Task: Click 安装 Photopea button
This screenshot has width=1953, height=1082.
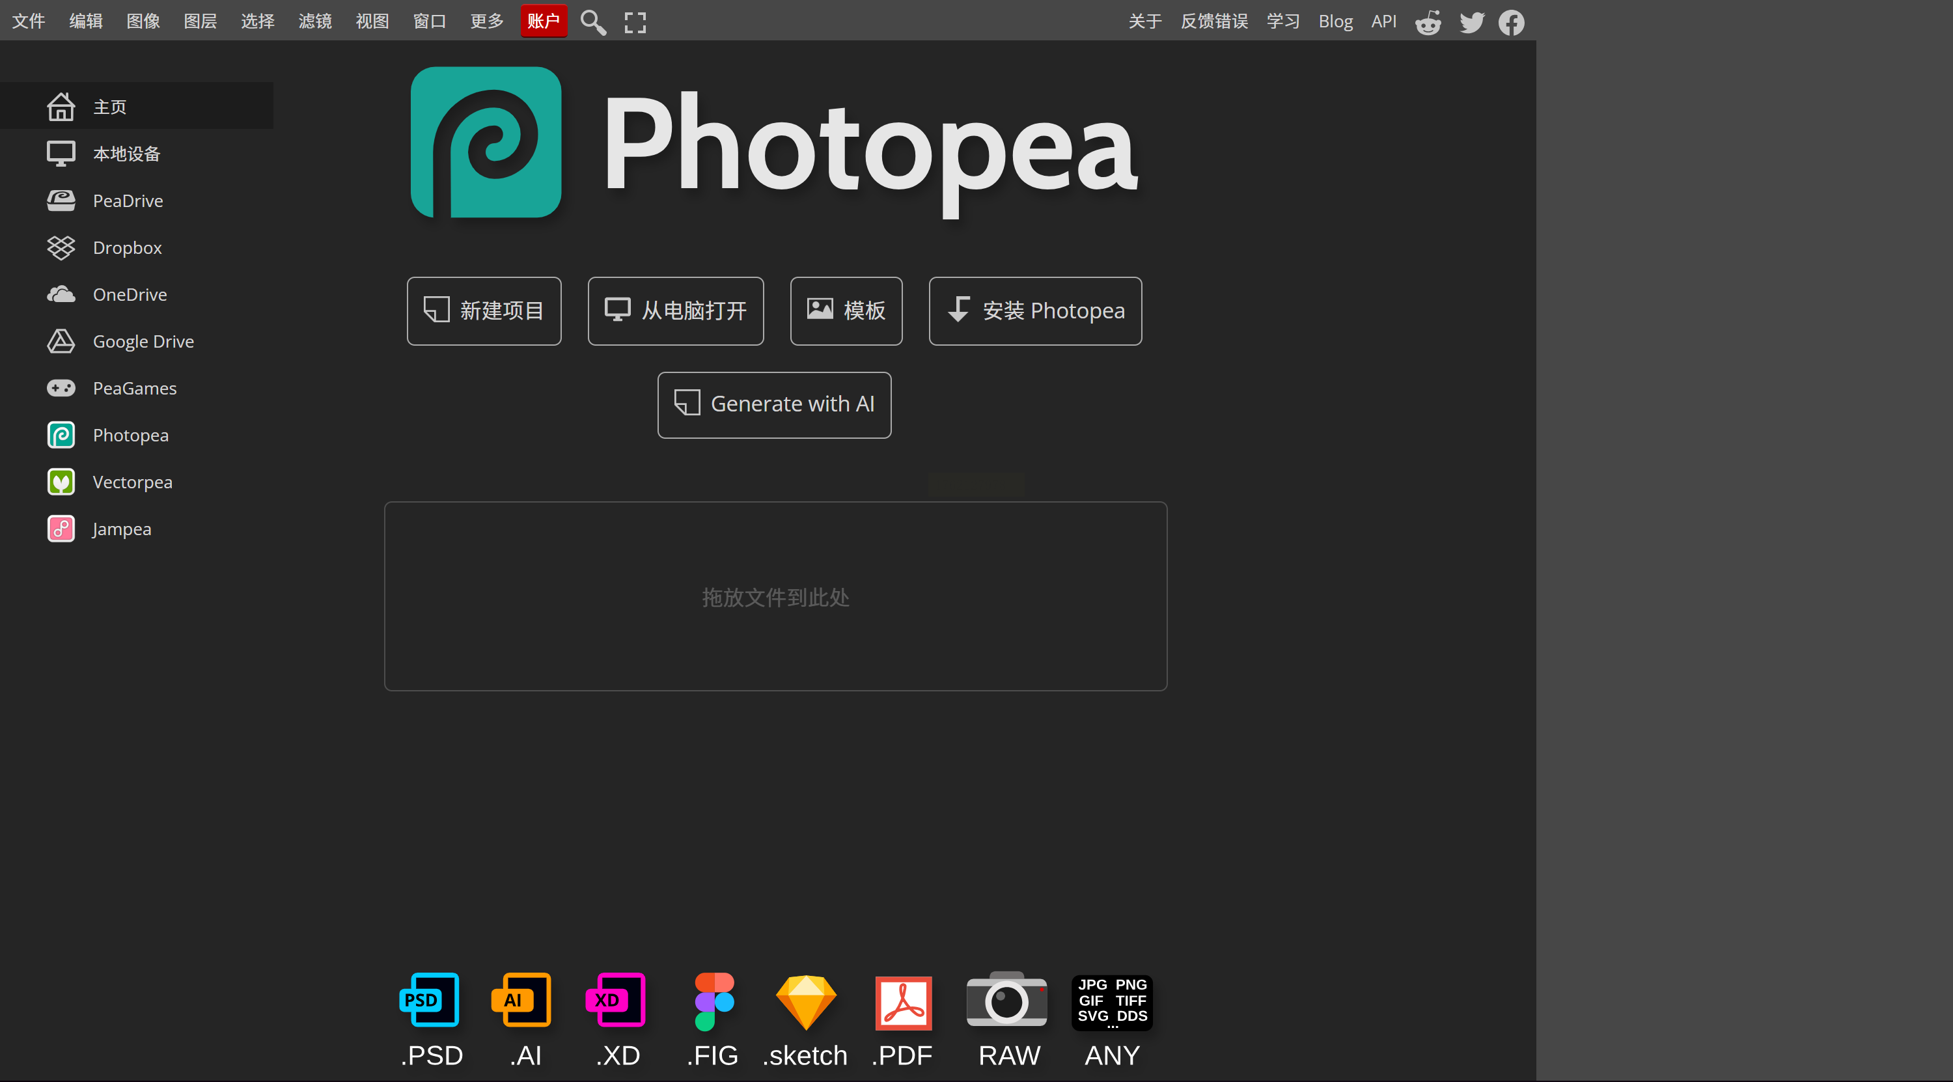Action: (1035, 311)
